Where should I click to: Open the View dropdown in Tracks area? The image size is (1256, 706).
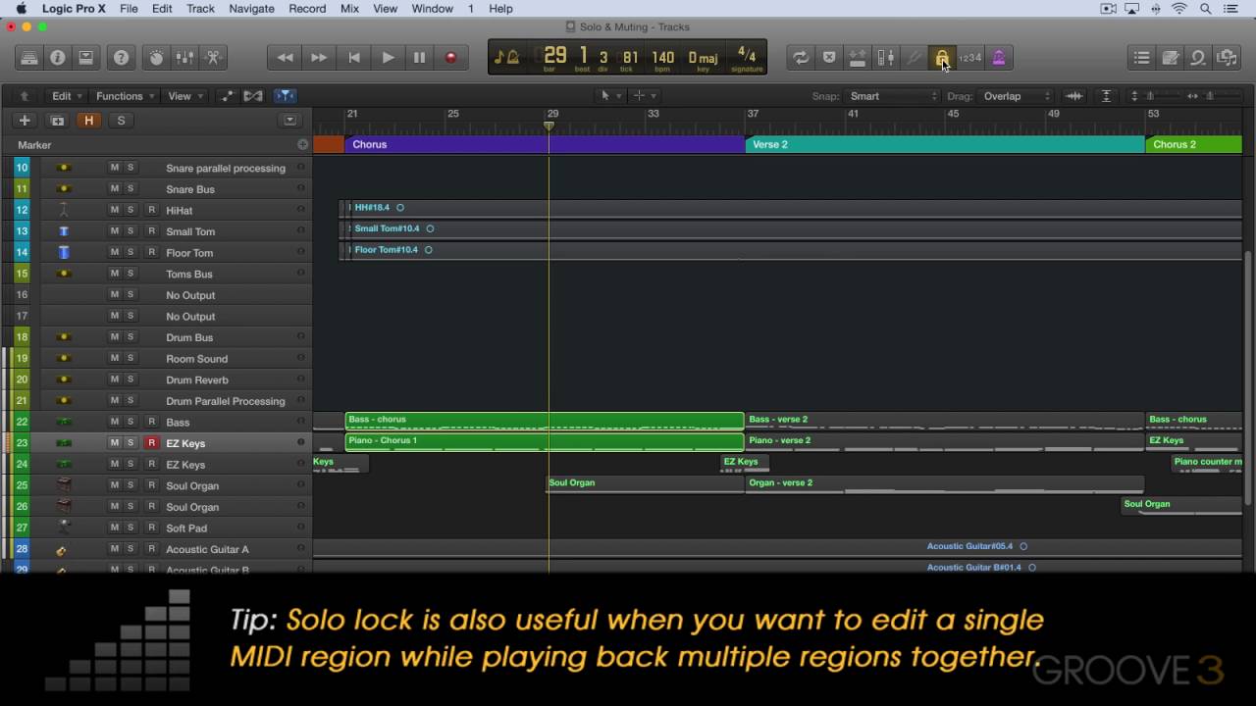click(x=185, y=96)
